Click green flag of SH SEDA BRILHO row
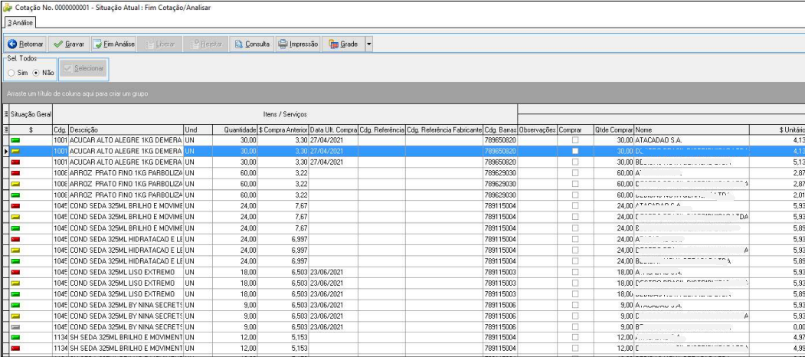This screenshot has width=805, height=357. pos(15,338)
